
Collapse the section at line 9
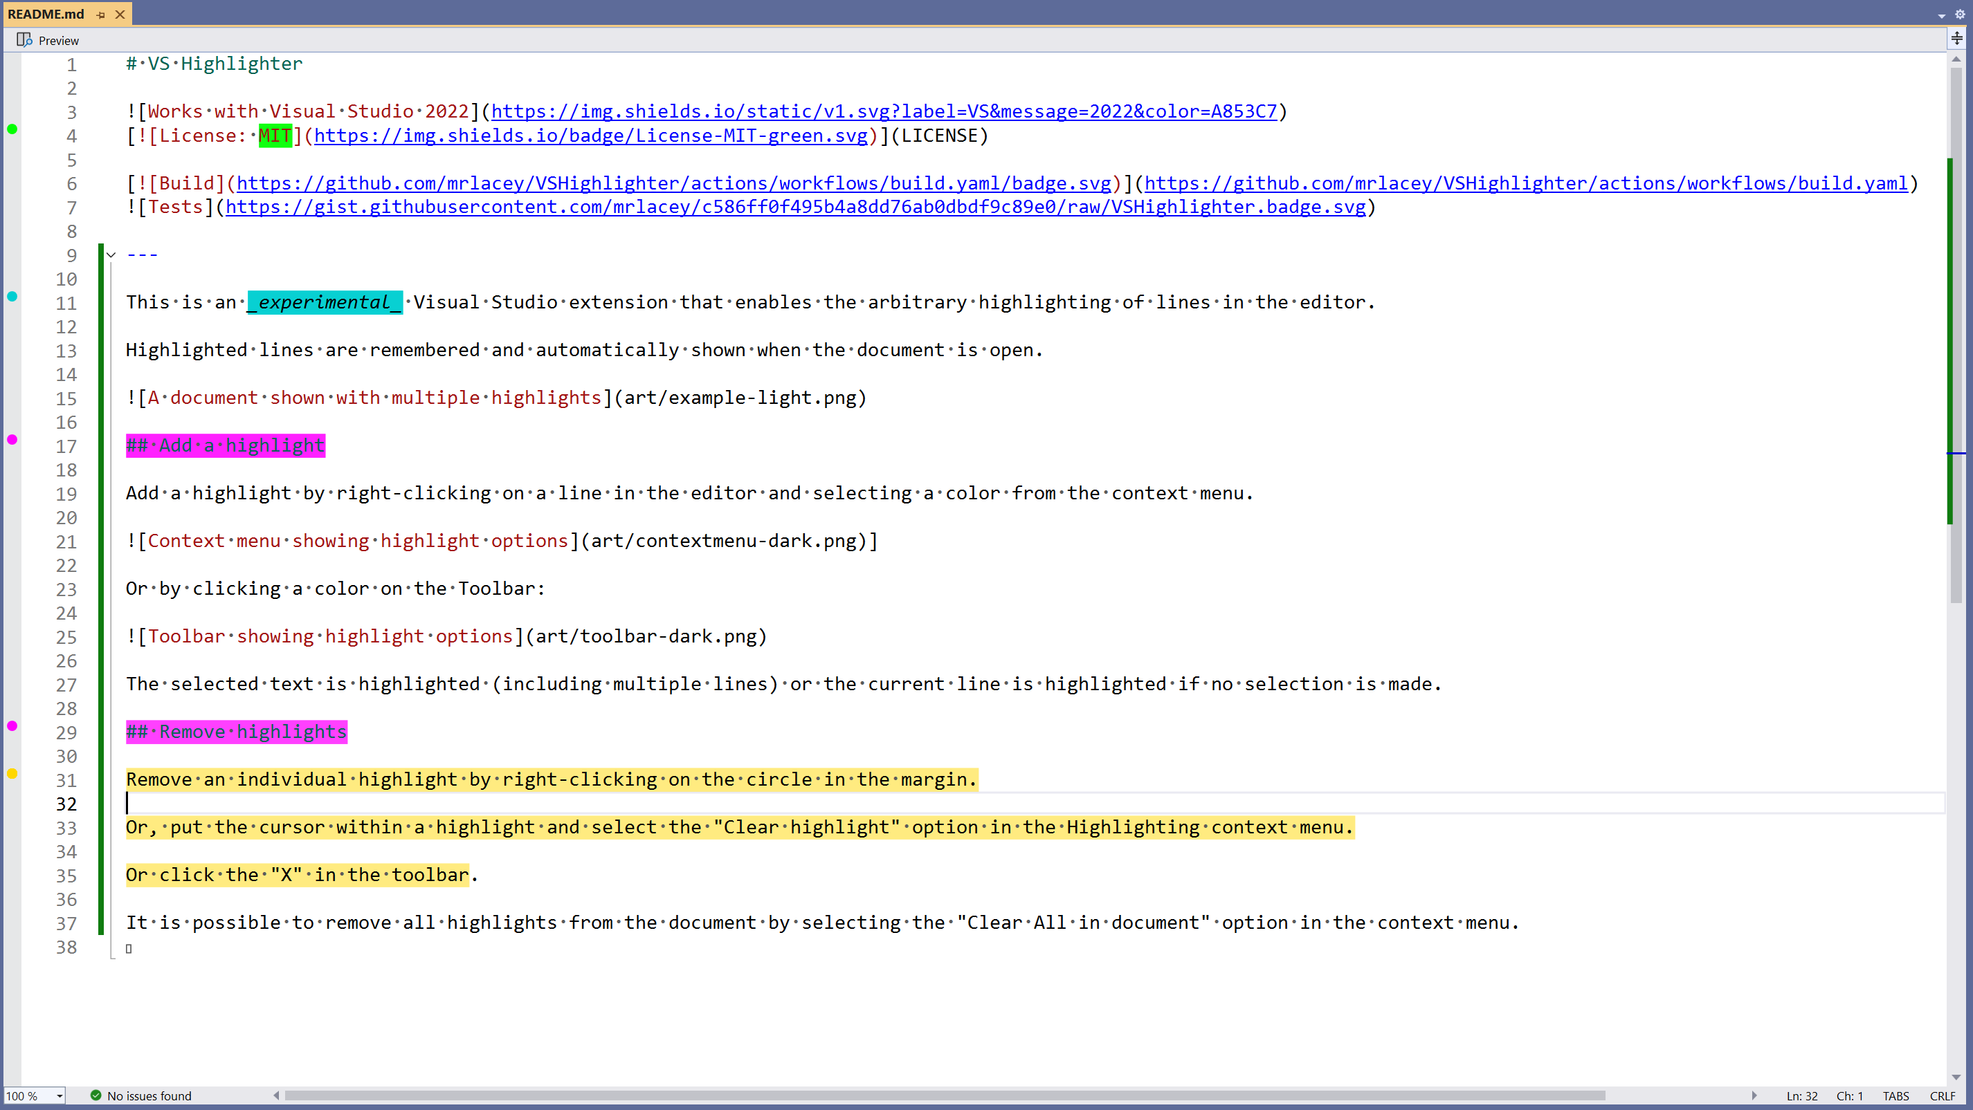[111, 255]
